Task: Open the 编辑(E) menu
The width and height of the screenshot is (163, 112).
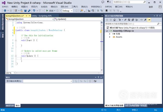Action: point(15,7)
